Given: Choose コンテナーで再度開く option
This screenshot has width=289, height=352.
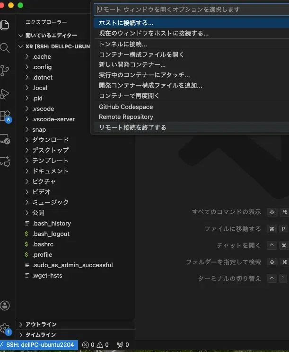Looking at the screenshot, I should click(191, 96).
